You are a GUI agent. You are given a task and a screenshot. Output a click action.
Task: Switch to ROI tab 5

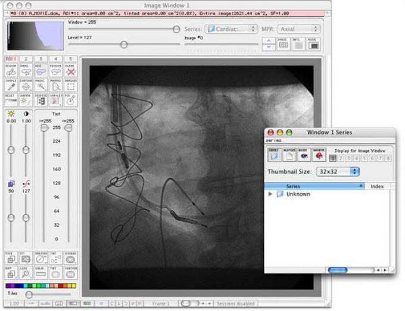point(70,59)
